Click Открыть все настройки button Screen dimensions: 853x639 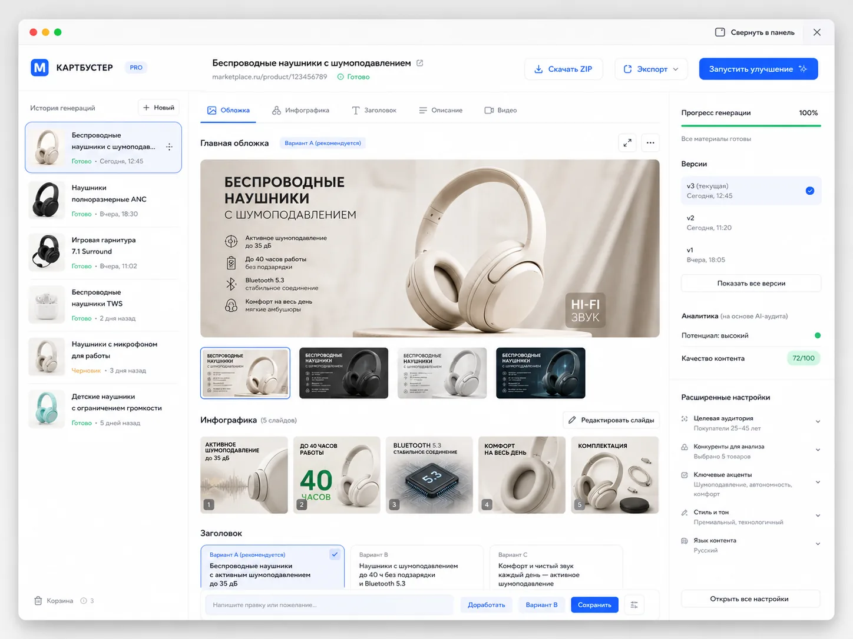(749, 599)
